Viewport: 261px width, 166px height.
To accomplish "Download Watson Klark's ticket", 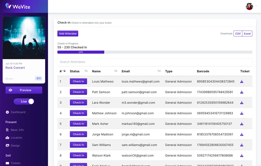I will point(242,156).
